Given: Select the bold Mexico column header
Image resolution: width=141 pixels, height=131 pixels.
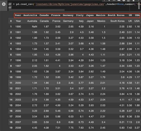Looking at the screenshot, I should tap(101, 15).
